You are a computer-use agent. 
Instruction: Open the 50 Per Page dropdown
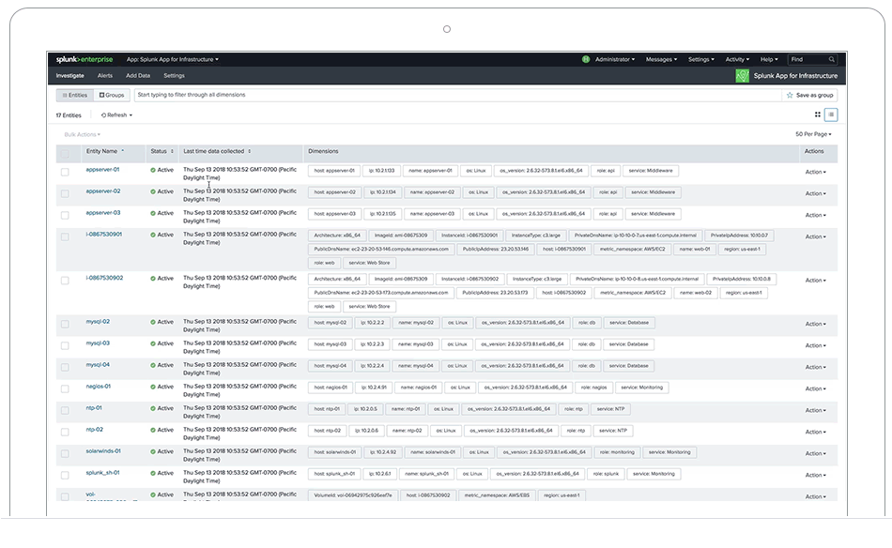813,134
